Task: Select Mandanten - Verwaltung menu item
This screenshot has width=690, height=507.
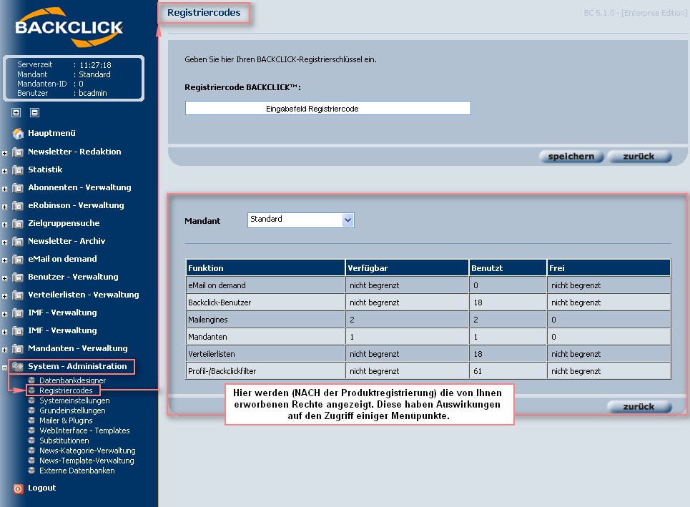Action: 77,348
